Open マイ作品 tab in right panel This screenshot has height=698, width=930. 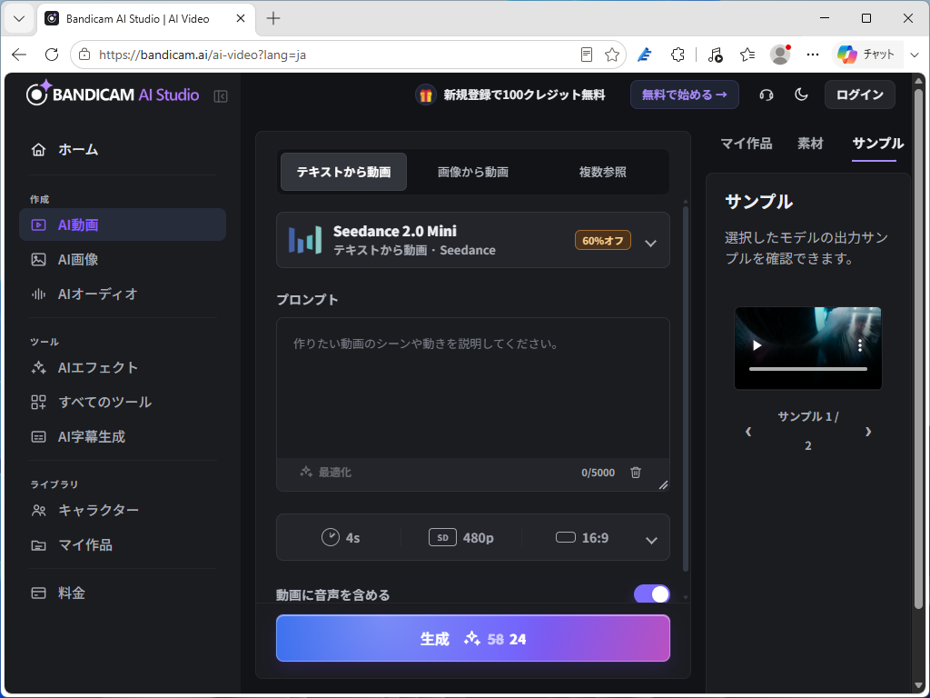click(747, 143)
